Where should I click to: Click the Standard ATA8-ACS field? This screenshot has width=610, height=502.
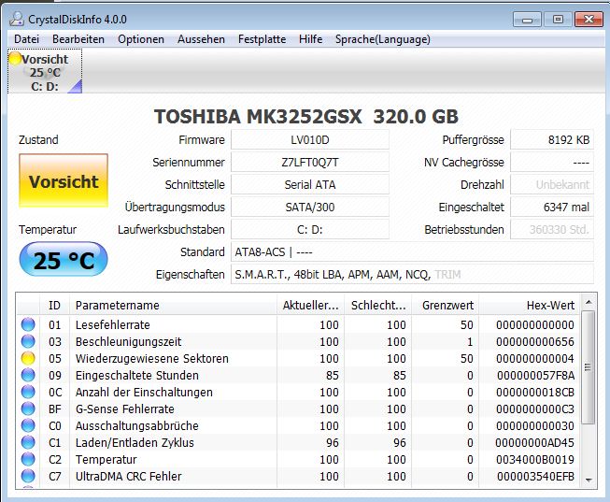[412, 252]
